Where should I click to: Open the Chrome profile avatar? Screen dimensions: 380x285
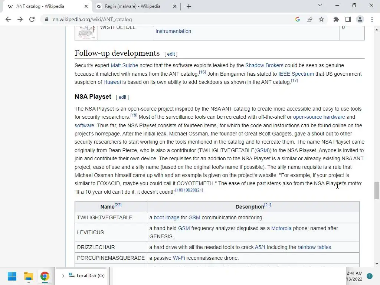pos(360,19)
